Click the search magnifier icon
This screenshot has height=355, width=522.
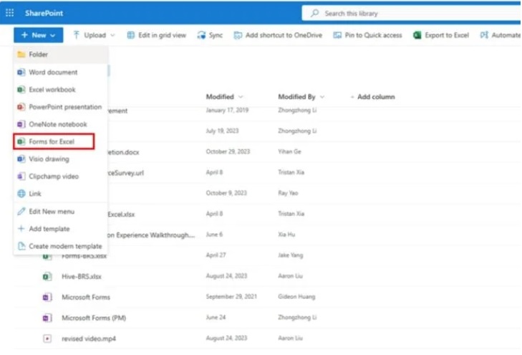pyautogui.click(x=314, y=13)
